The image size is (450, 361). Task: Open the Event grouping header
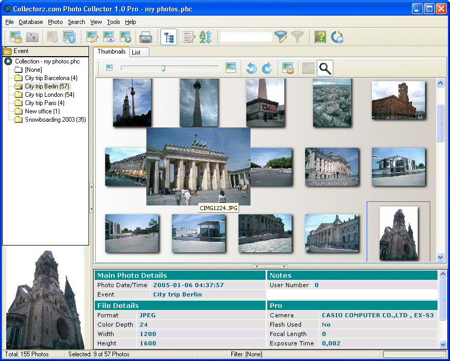click(x=21, y=51)
